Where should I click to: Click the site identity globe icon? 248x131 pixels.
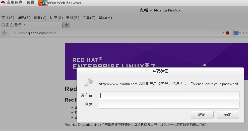pyautogui.click(x=15, y=33)
